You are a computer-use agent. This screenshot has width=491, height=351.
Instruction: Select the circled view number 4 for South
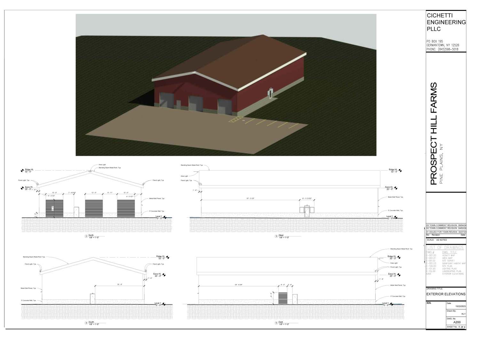click(x=86, y=323)
